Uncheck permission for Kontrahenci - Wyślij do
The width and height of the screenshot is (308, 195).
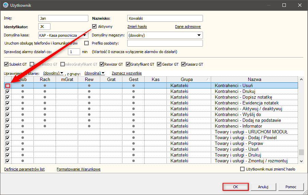pos(8,115)
